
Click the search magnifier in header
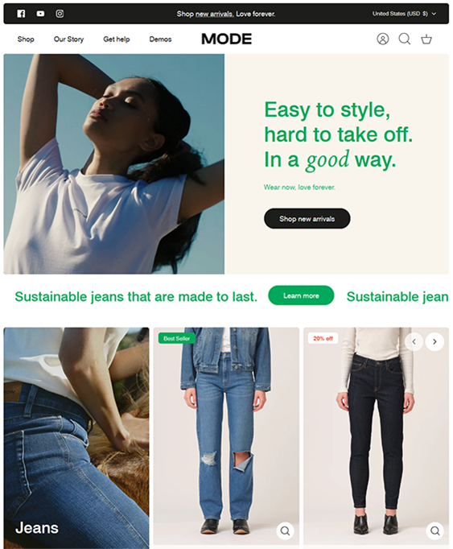pyautogui.click(x=405, y=39)
